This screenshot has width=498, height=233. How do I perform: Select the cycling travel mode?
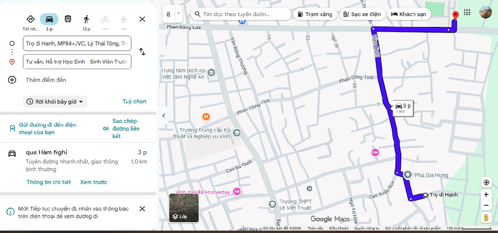105,19
